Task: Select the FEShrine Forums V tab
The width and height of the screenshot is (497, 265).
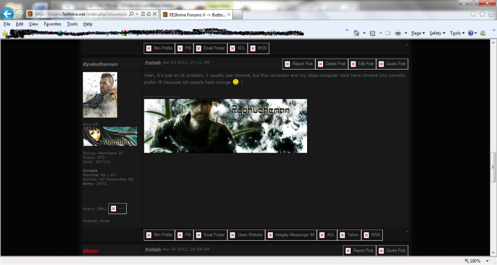Action: [197, 15]
